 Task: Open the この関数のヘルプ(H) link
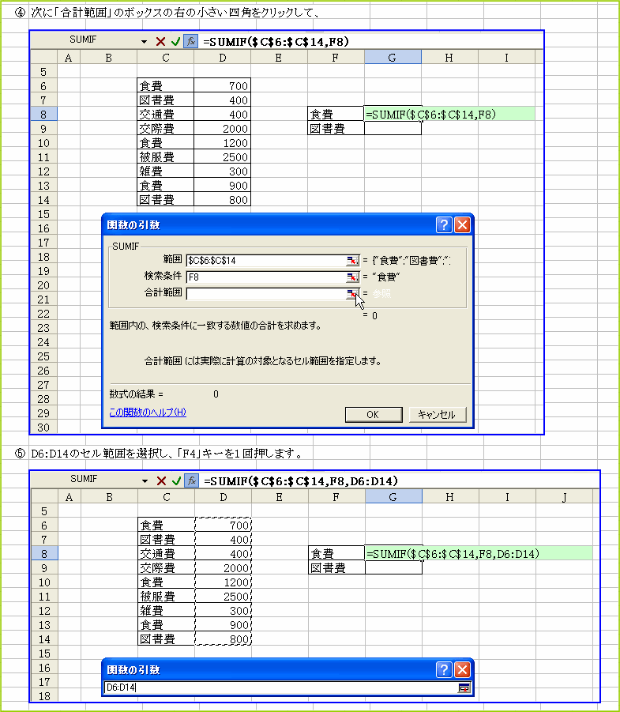(x=148, y=413)
